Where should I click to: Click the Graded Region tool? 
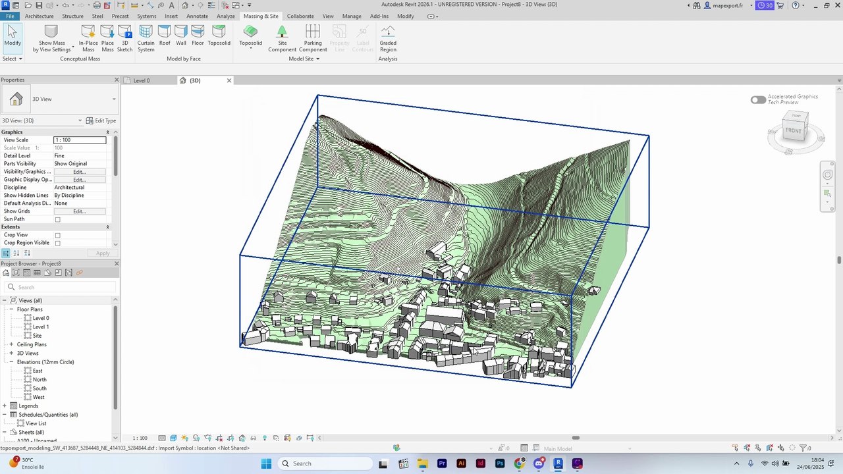388,38
